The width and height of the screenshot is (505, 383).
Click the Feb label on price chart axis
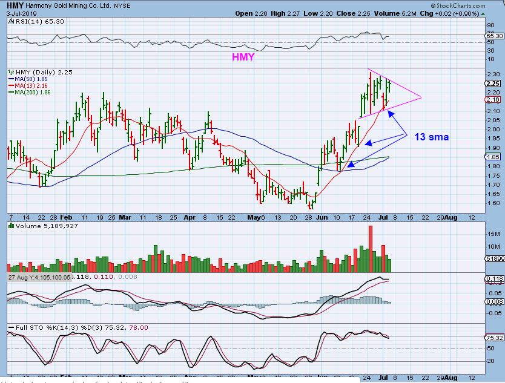[x=66, y=218]
